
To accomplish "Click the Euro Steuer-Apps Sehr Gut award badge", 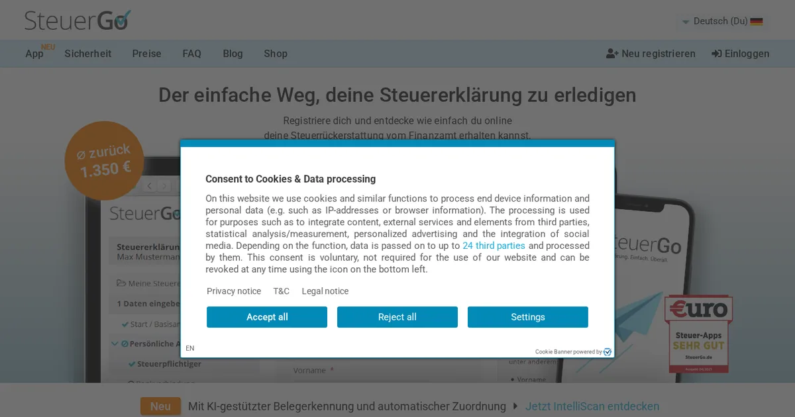I will coord(698,334).
